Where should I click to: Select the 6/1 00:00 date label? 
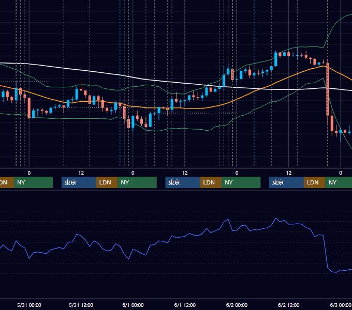133,305
